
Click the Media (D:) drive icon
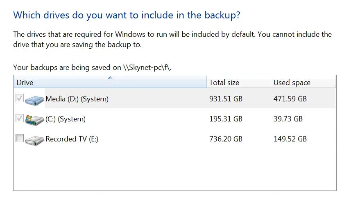point(34,100)
